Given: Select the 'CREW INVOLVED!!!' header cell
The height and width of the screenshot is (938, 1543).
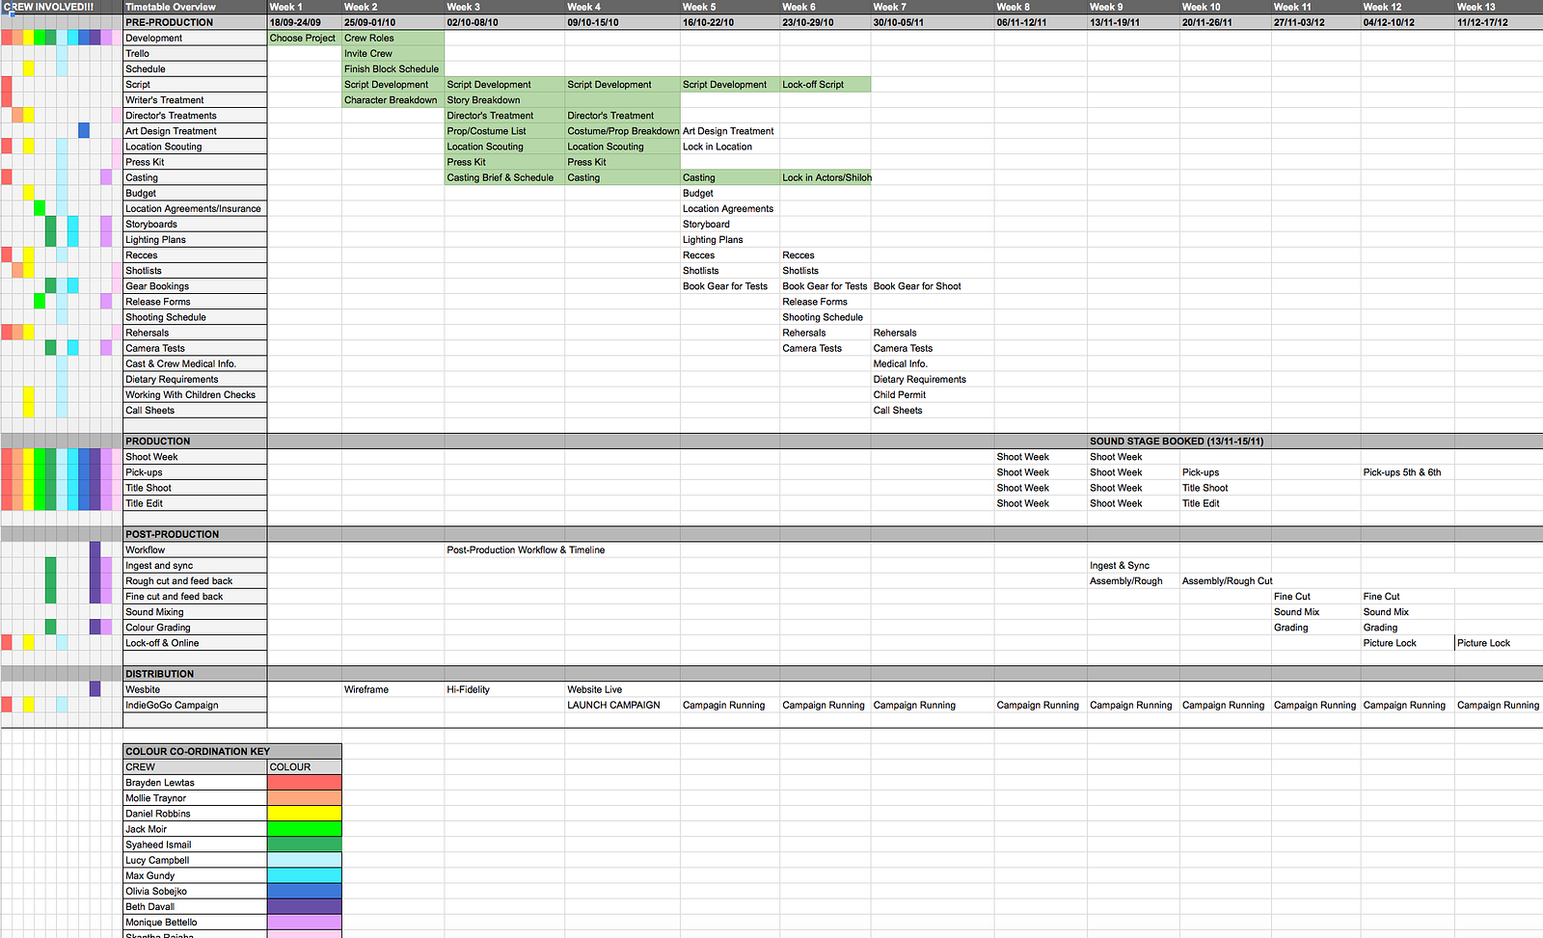Looking at the screenshot, I should [x=62, y=7].
